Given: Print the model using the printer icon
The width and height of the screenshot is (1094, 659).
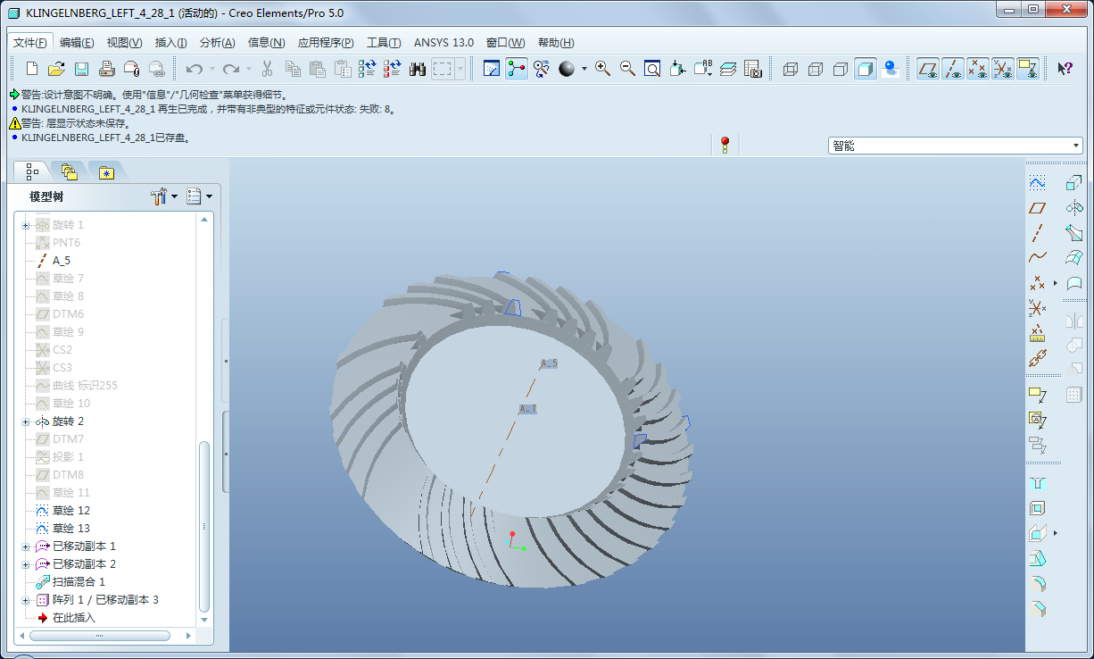Looking at the screenshot, I should 106,69.
